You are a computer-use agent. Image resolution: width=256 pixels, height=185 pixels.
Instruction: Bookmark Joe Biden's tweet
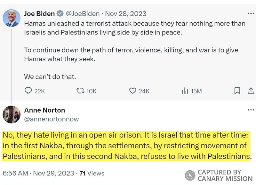point(237,91)
